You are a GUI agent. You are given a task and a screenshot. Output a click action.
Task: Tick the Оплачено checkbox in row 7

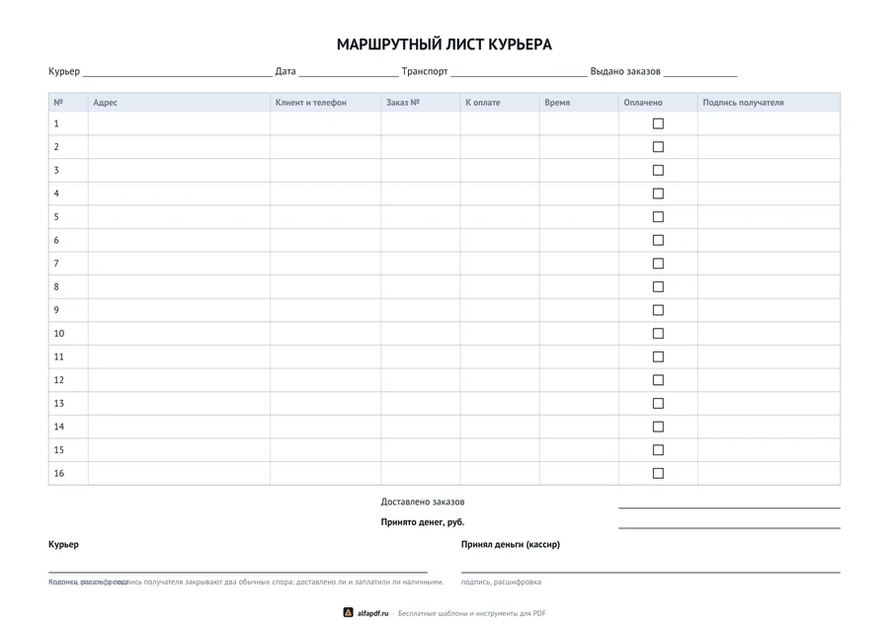[658, 264]
